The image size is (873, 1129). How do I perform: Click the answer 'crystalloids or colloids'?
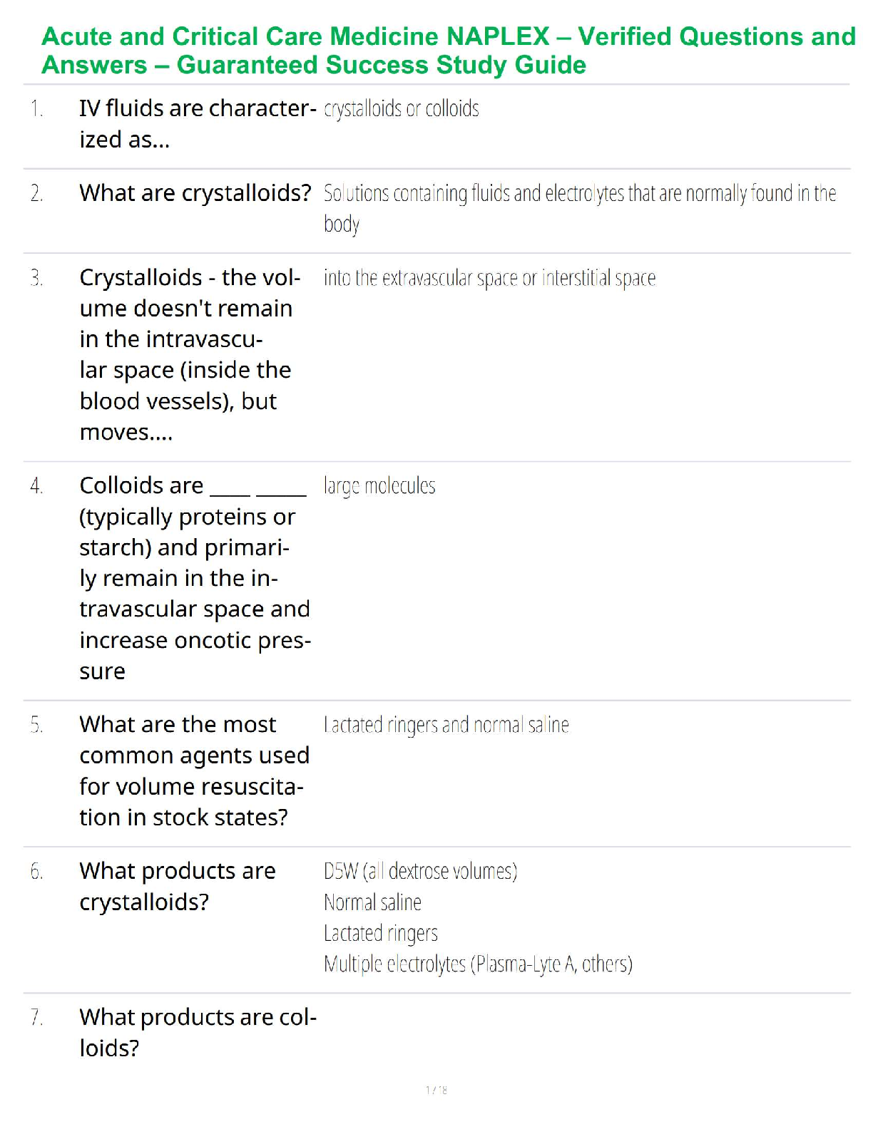pyautogui.click(x=401, y=108)
